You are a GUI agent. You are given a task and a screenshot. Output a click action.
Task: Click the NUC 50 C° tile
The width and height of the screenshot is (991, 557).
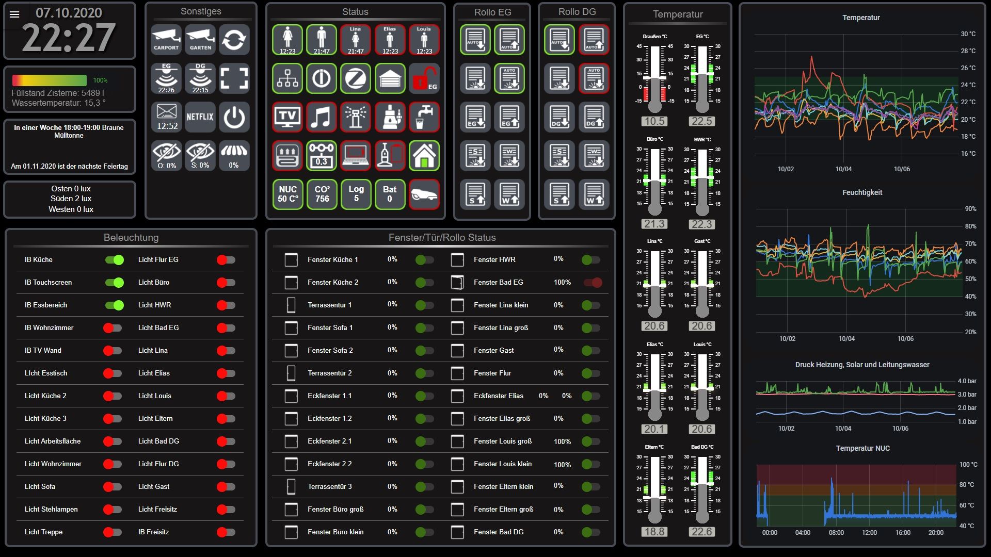pos(287,194)
